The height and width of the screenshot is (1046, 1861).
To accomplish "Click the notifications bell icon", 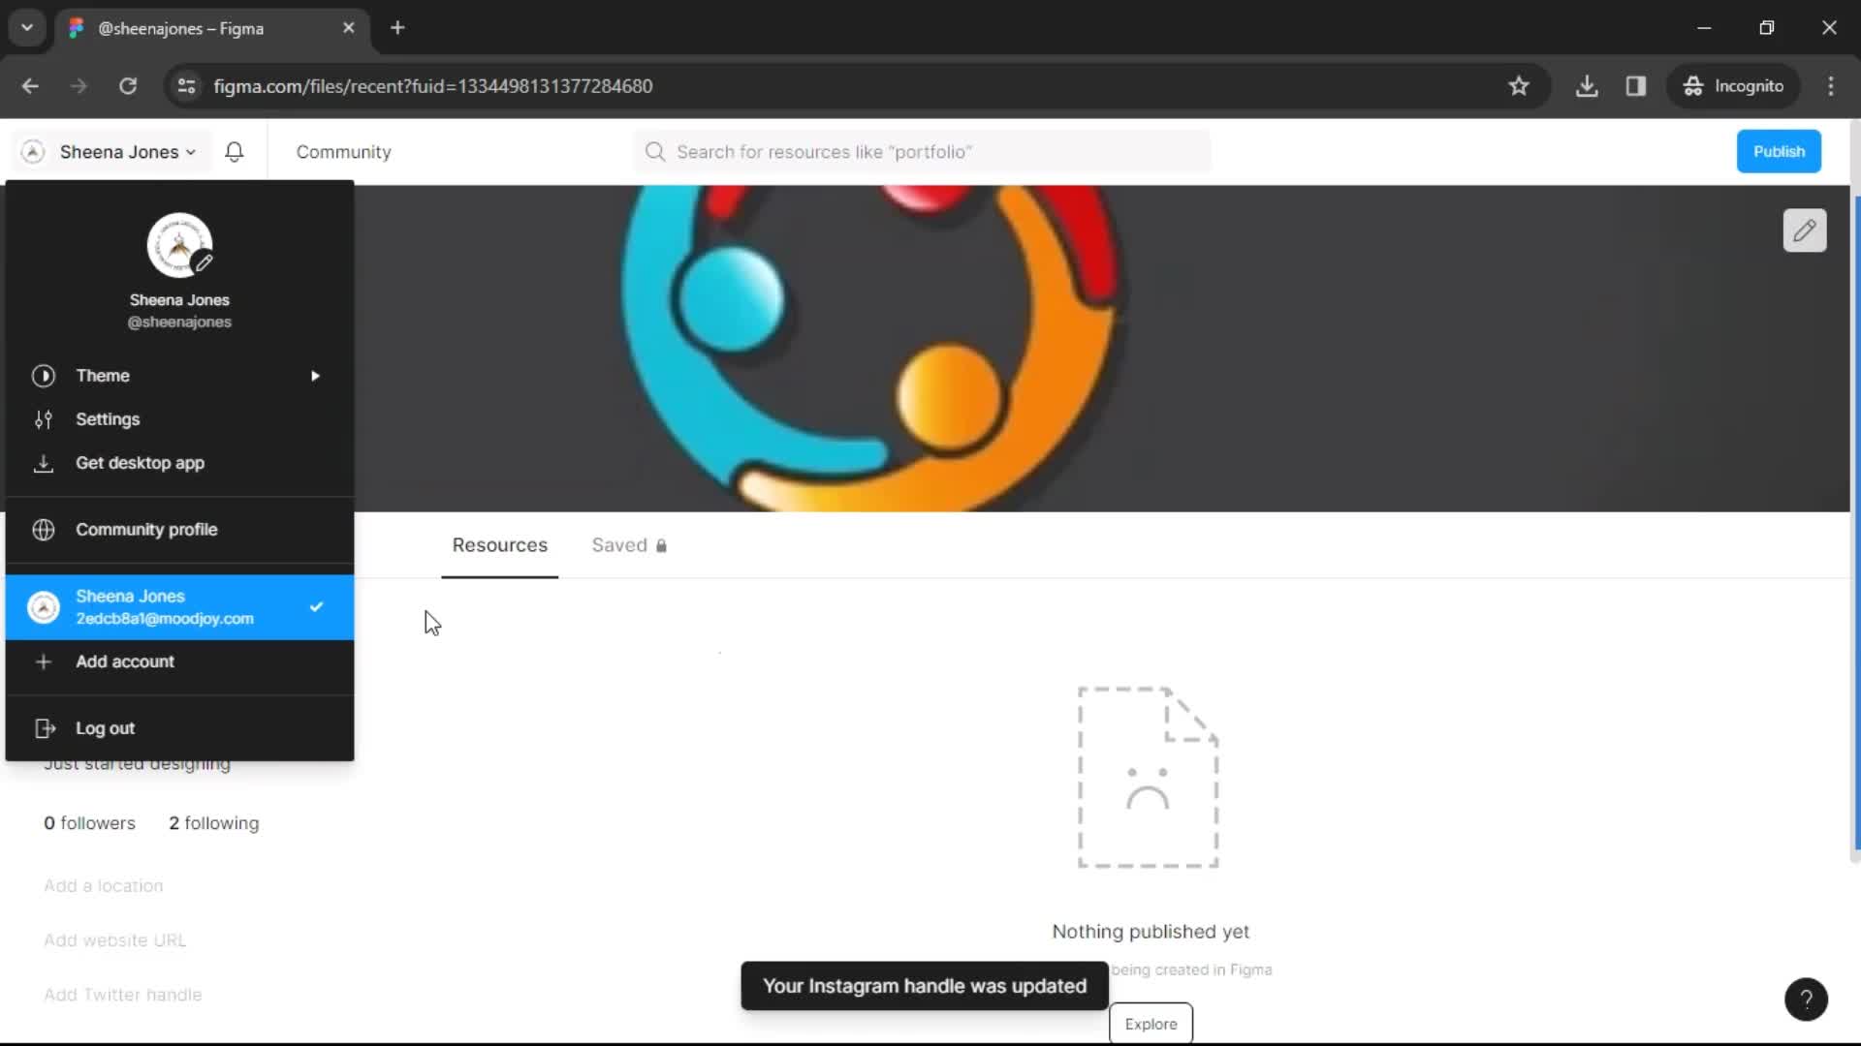I will (x=234, y=152).
